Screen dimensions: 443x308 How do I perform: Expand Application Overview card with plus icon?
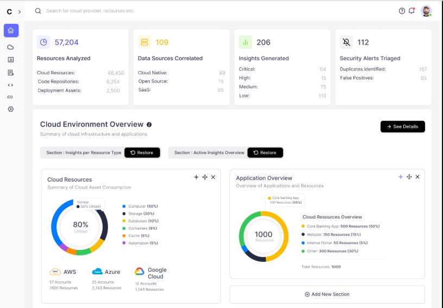coord(401,177)
